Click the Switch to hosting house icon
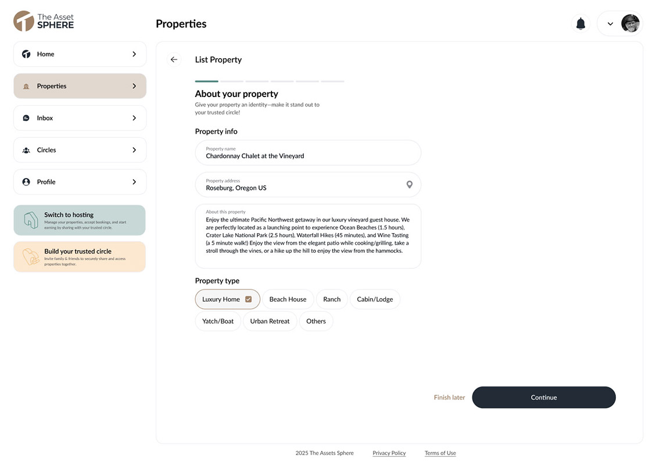656x465 pixels. 31,220
